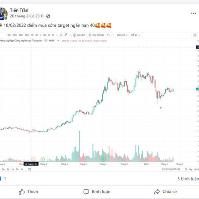Open Tiến Trần's profile name link
The image size is (199, 199).
19,10
